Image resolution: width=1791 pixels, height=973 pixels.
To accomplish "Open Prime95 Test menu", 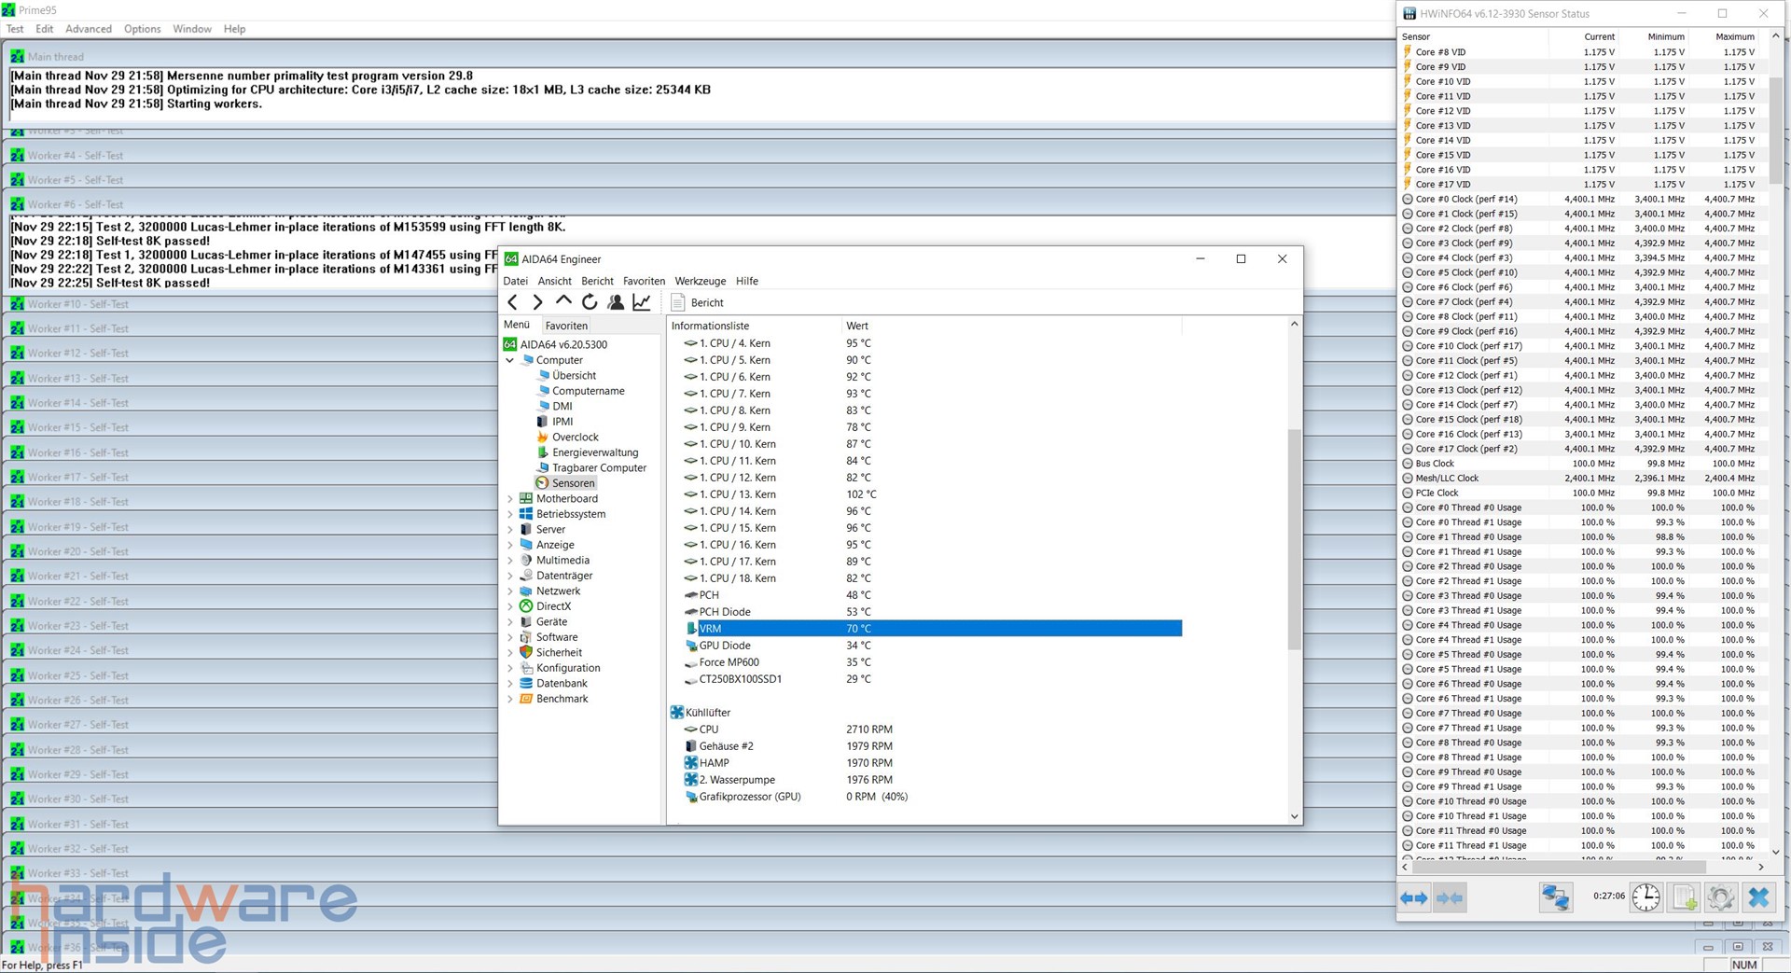I will [x=15, y=29].
